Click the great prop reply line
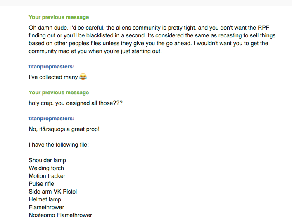This screenshot has width=292, height=222. click(64, 129)
